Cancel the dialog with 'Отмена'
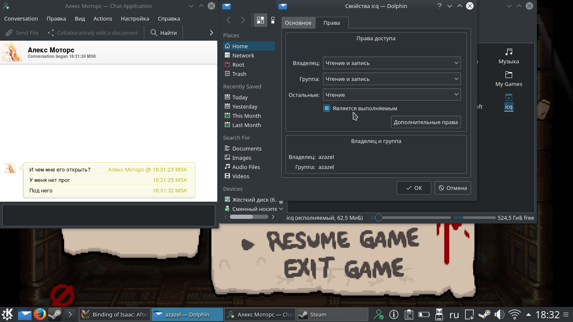Viewport: 573px width, 322px height. (453, 188)
